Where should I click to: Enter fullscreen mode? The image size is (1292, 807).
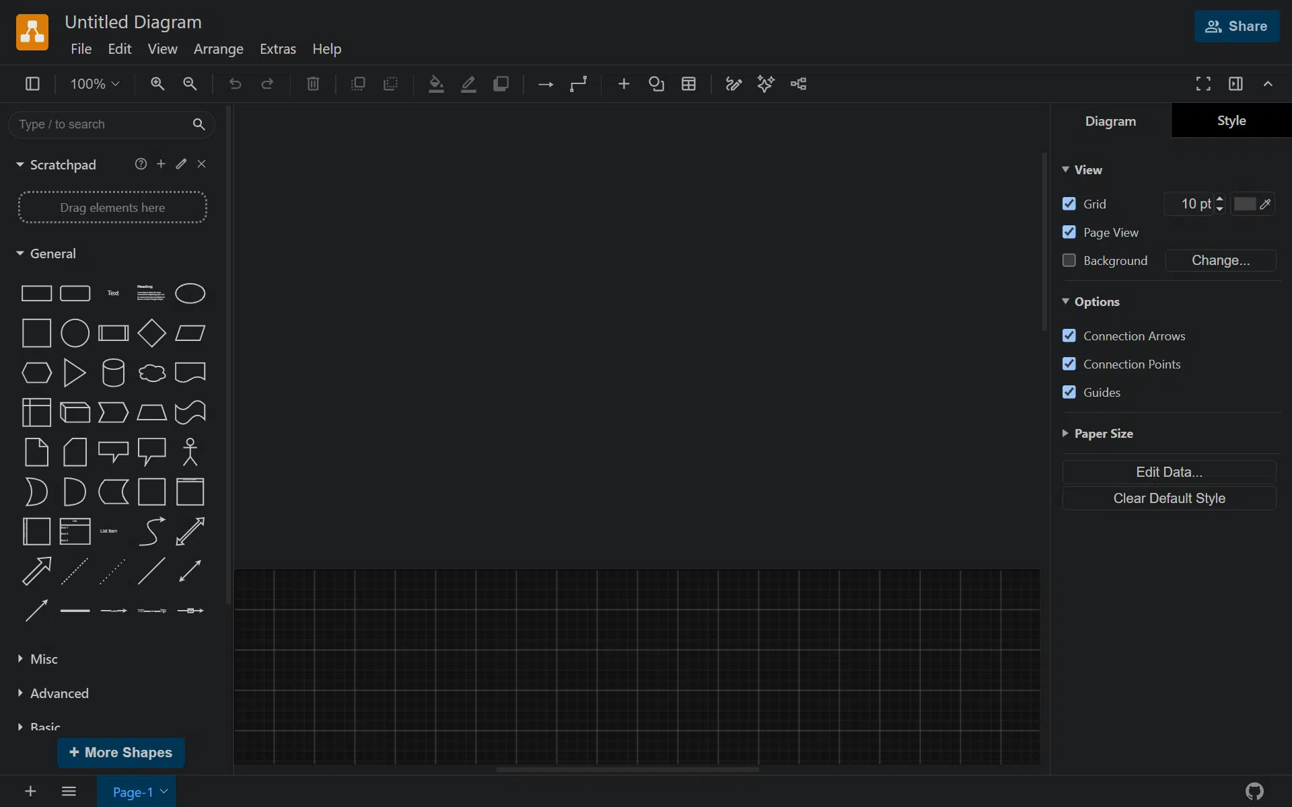(1203, 84)
